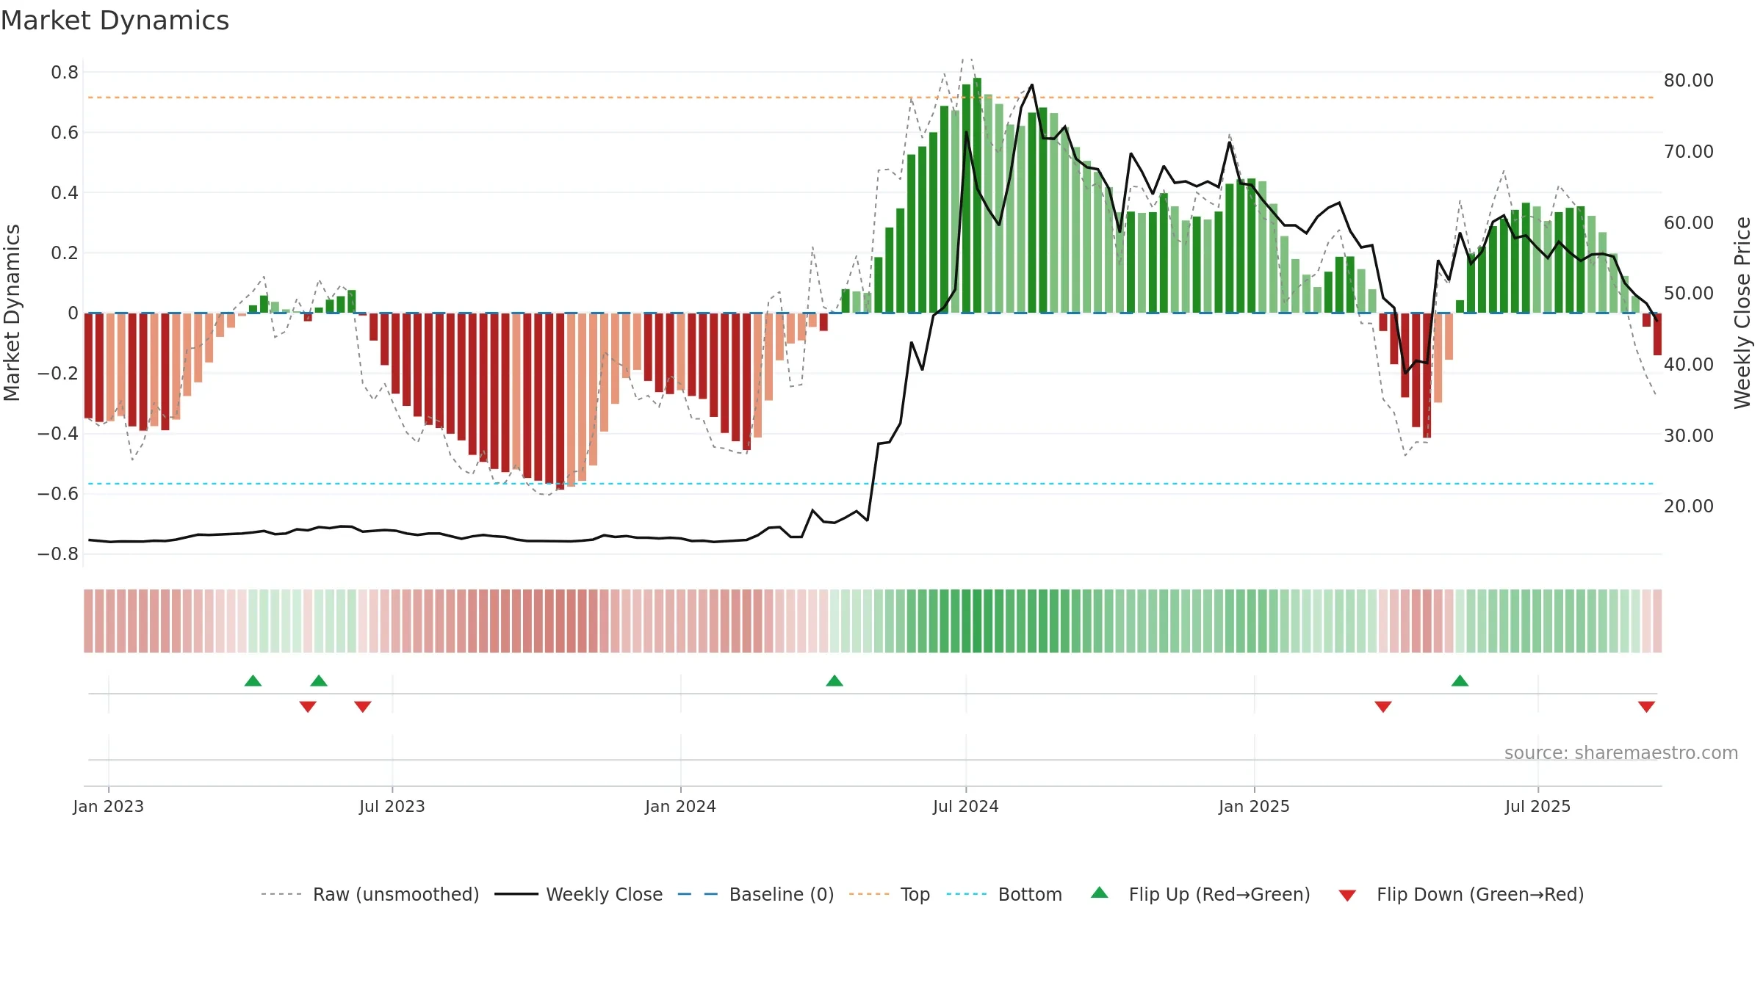
Task: Click the tallest dark green bar near Jul 2024
Action: point(977,195)
